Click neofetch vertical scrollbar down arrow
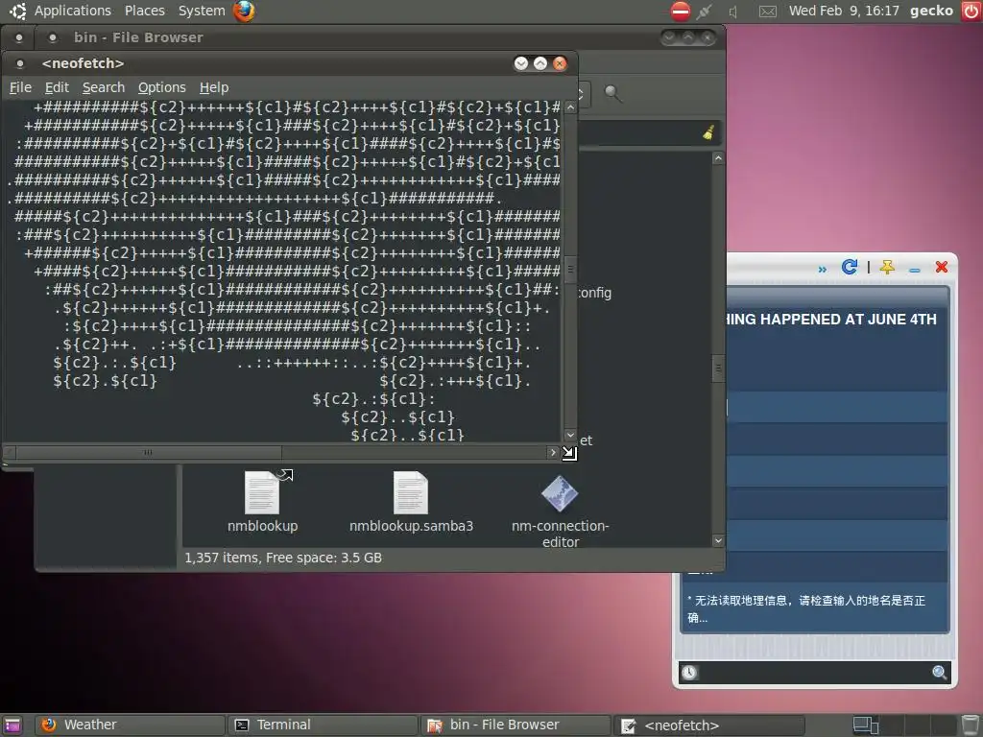Viewport: 983px width, 737px height. pyautogui.click(x=570, y=435)
